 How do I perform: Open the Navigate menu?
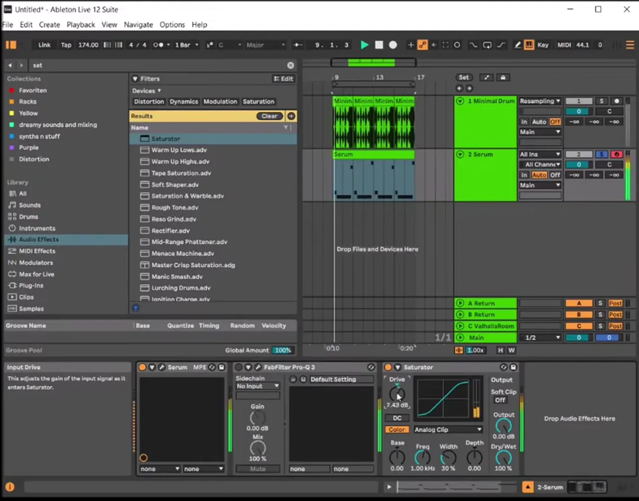pyautogui.click(x=138, y=24)
